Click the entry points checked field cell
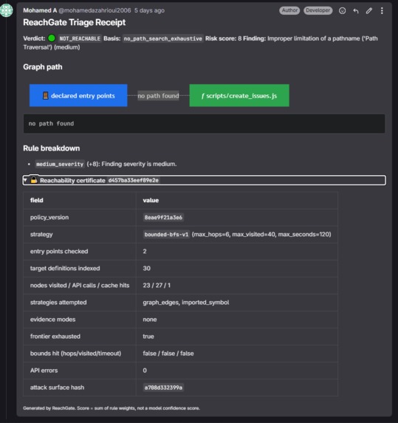 tap(80, 251)
